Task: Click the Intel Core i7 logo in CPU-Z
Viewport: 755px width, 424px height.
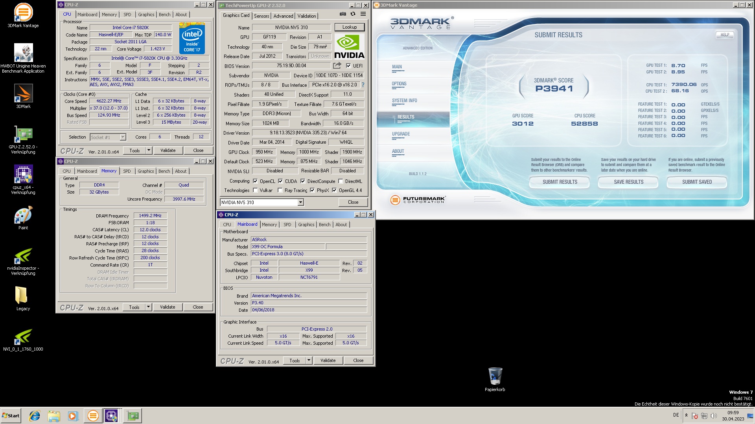Action: click(x=192, y=38)
